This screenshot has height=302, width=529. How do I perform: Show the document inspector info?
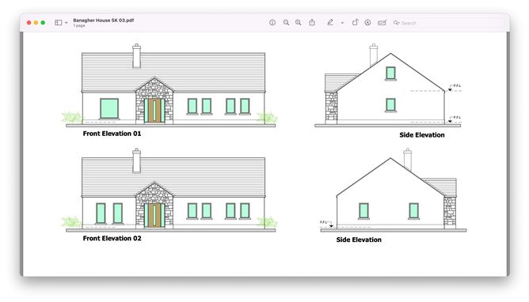click(x=272, y=23)
